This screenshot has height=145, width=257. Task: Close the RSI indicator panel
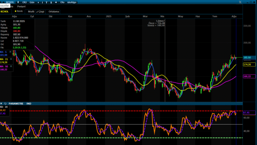(2, 103)
